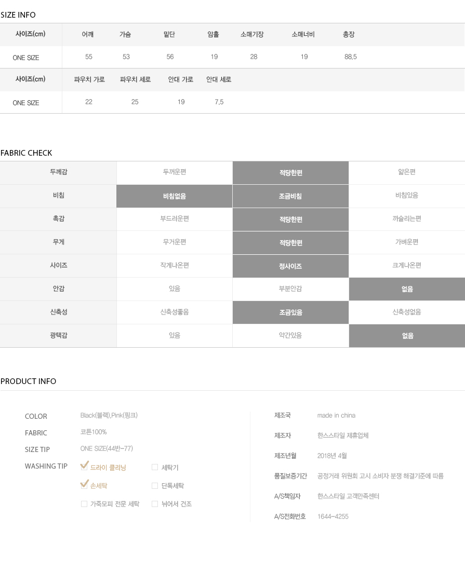Image resolution: width=465 pixels, height=561 pixels.
Task: Click the 파우치 세로 column header
Action: [x=136, y=79]
